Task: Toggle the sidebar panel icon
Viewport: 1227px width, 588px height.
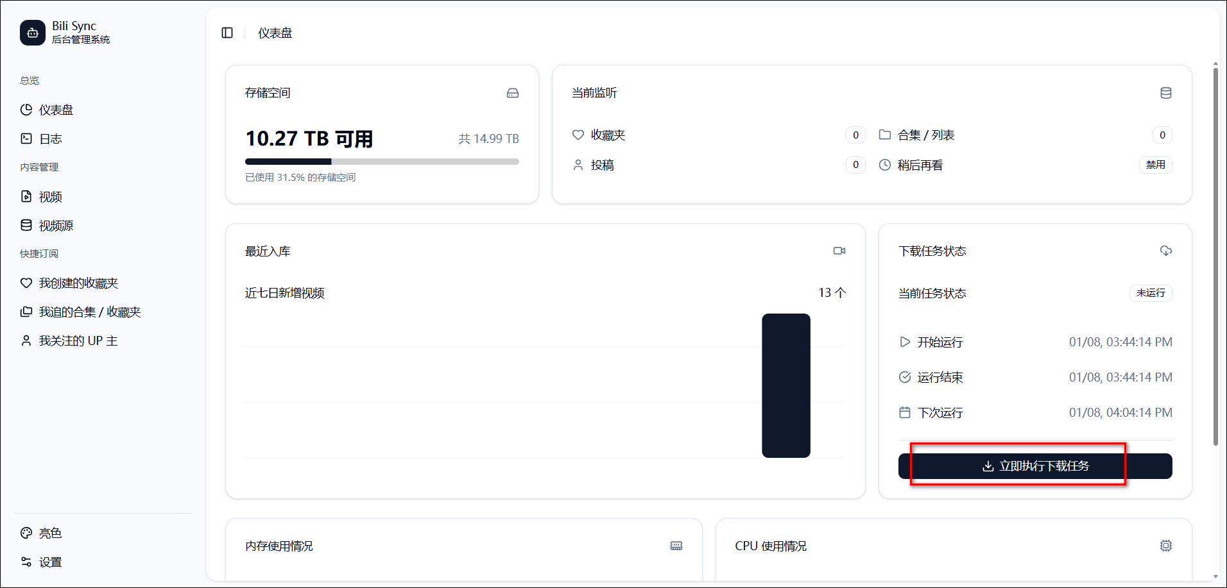Action: (x=227, y=33)
